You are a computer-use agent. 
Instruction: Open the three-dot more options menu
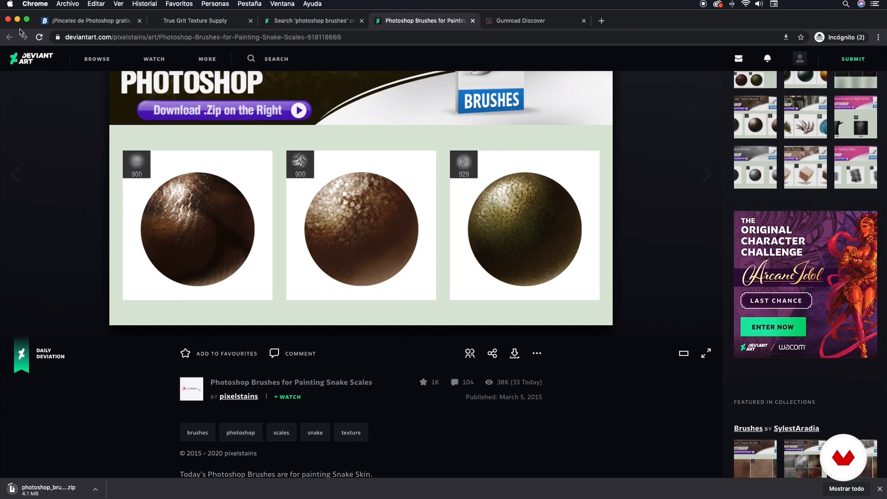pyautogui.click(x=537, y=353)
